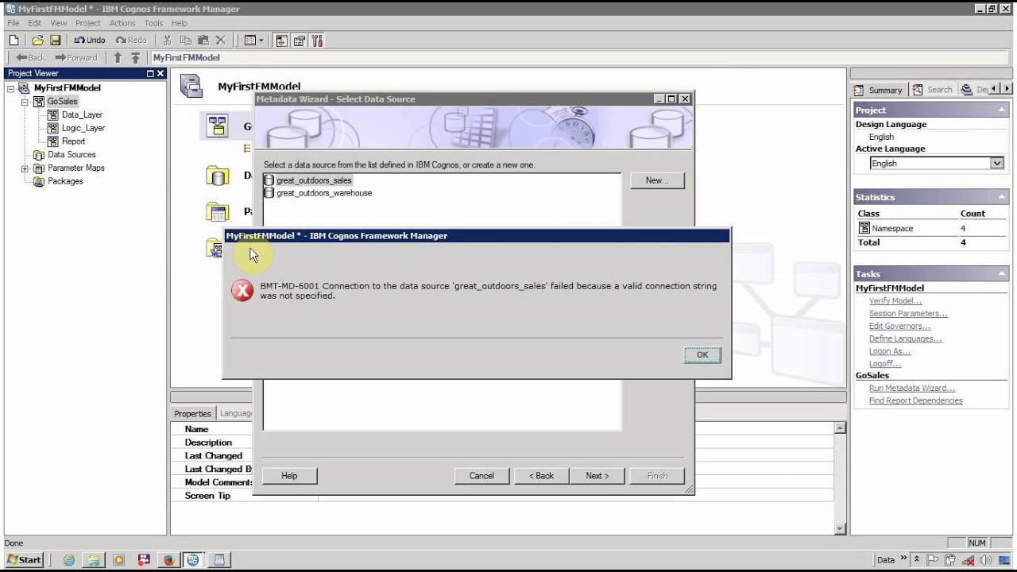This screenshot has height=572, width=1017.
Task: Click the Run Metadata Wizard... link
Action: tap(912, 388)
